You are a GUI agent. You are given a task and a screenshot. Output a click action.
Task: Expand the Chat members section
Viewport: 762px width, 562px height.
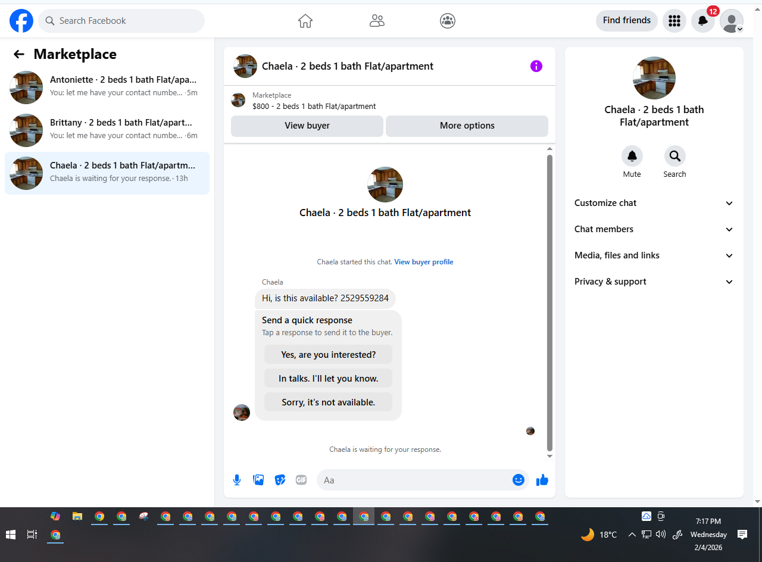[x=654, y=229]
